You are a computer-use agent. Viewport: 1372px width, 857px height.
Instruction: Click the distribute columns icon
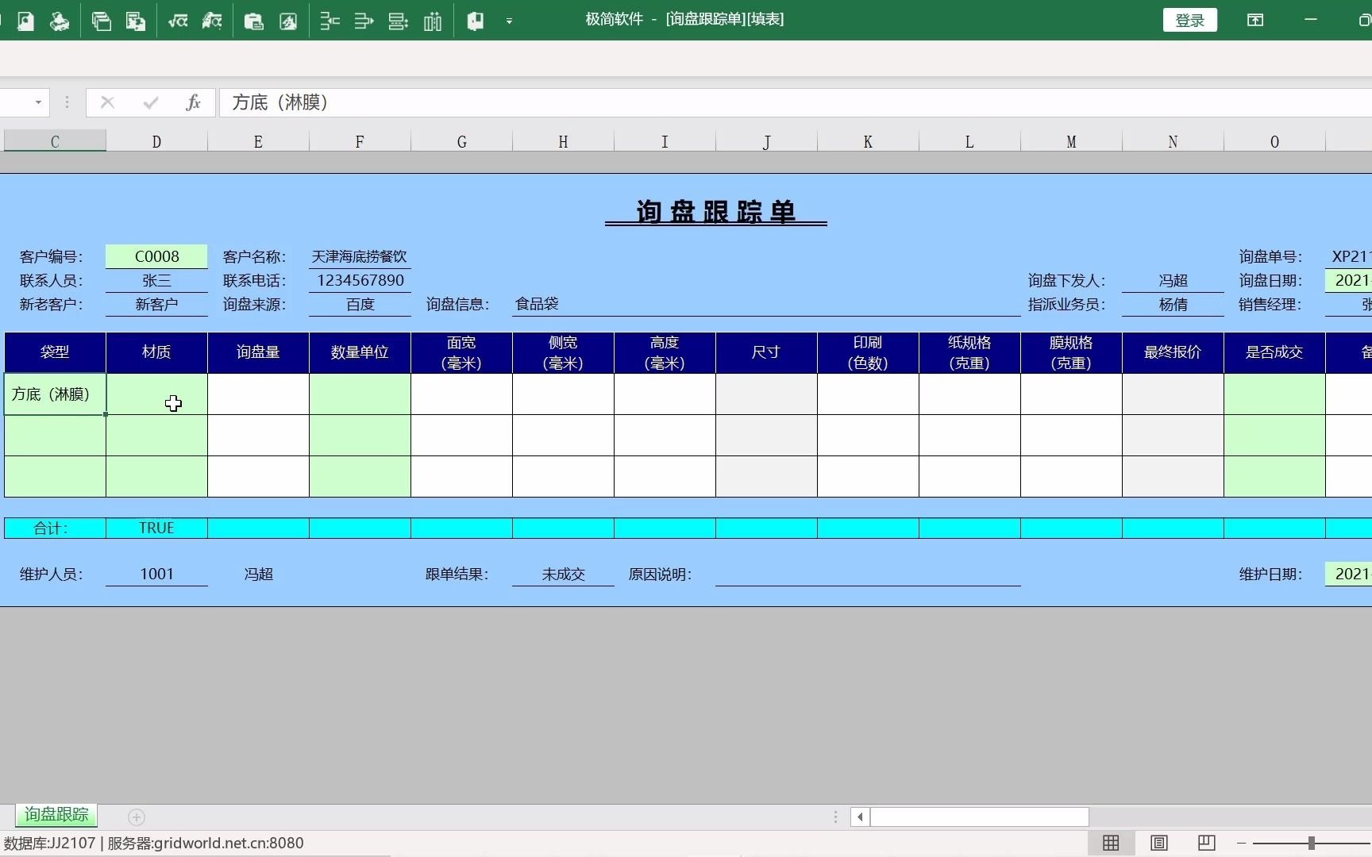[433, 21]
